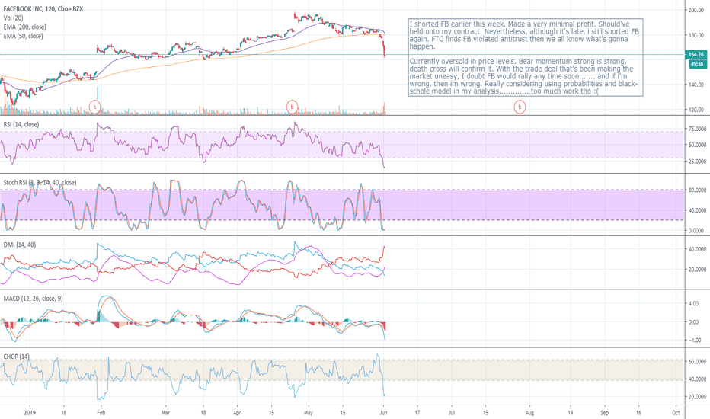Select the EMA (200, close) indicator label
The width and height of the screenshot is (710, 419).
(x=24, y=27)
